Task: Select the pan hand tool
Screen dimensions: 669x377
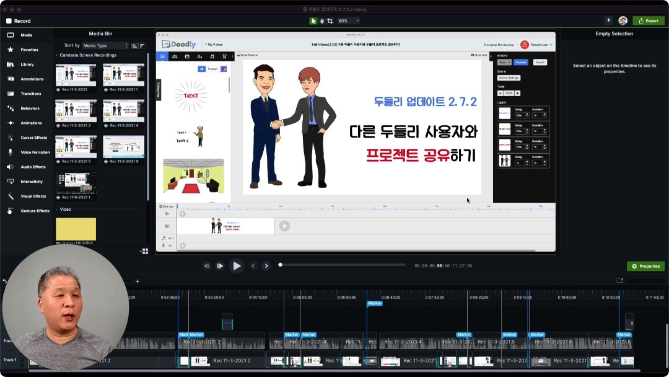Action: (x=321, y=21)
